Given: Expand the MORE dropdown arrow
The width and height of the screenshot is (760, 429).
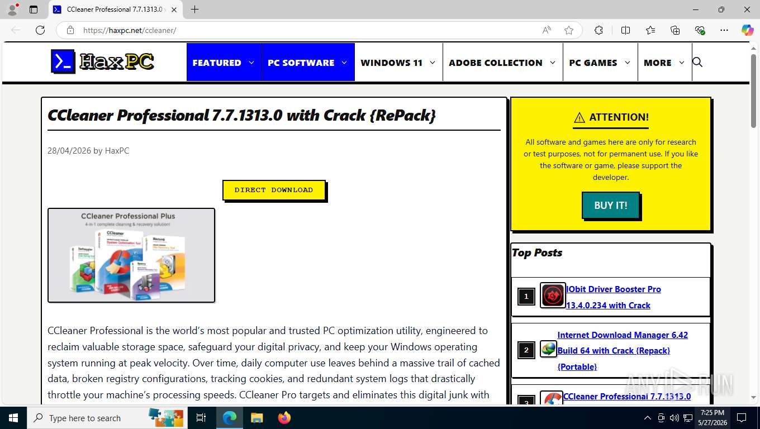Looking at the screenshot, I should pos(681,63).
